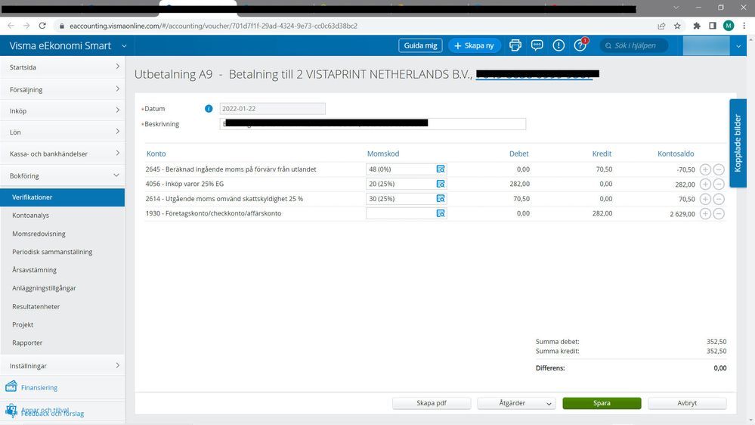Screen dimensions: 755x425
Task: Click the Finansiering icon in sidebar
Action: click(x=11, y=386)
